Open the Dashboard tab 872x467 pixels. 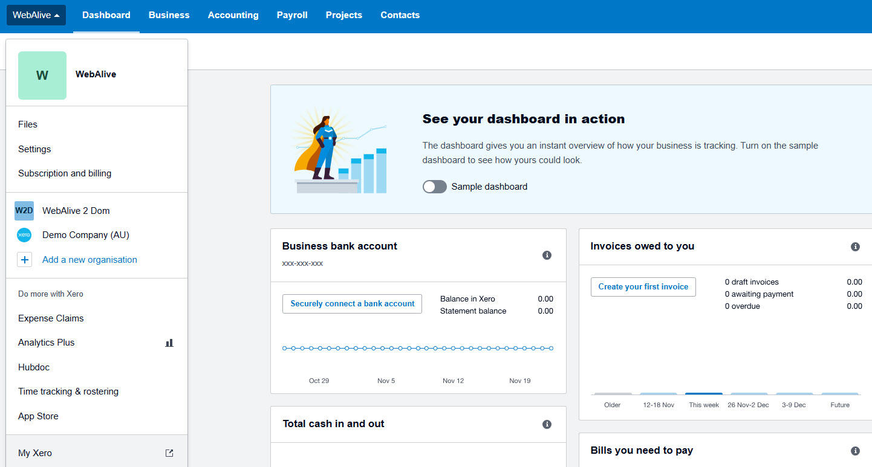tap(106, 15)
